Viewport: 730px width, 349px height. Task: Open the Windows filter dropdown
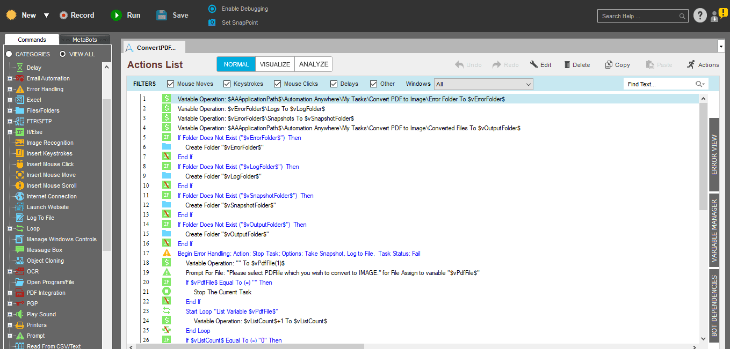coord(483,84)
